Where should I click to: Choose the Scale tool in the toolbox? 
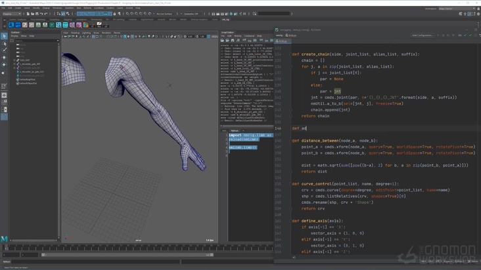(x=4, y=72)
